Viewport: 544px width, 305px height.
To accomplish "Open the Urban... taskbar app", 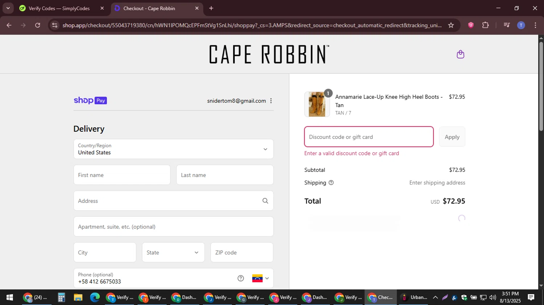I will click(414, 297).
